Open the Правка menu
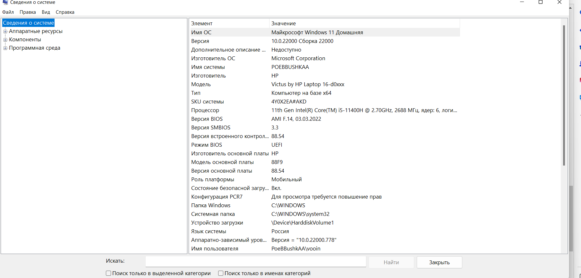 (28, 12)
